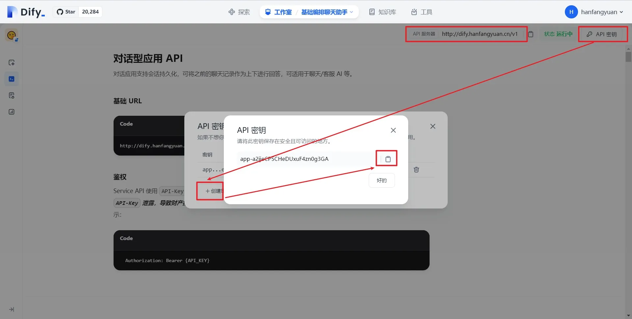This screenshot has height=319, width=632.
Task: Select the API access sidebar icon
Action: point(12,79)
